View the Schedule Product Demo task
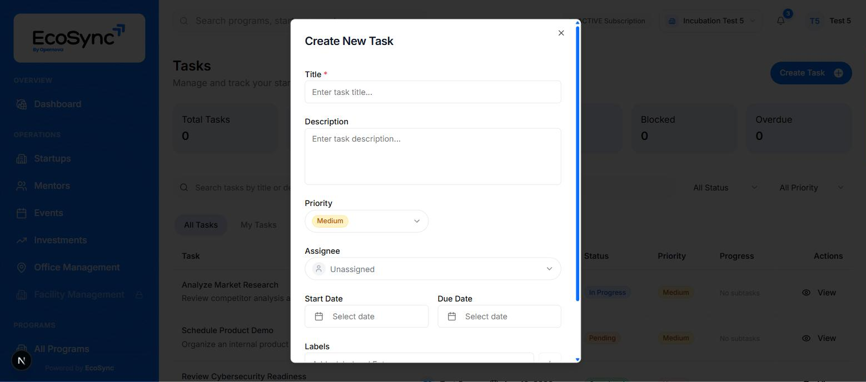Viewport: 866px width, 382px height. pos(819,338)
